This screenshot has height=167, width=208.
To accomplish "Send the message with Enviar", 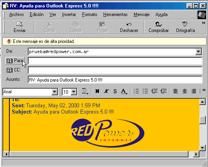I will pos(20,27).
